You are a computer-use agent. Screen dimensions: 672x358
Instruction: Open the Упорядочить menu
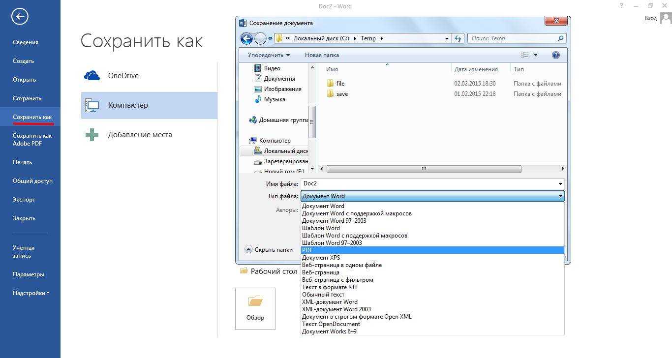pyautogui.click(x=269, y=55)
